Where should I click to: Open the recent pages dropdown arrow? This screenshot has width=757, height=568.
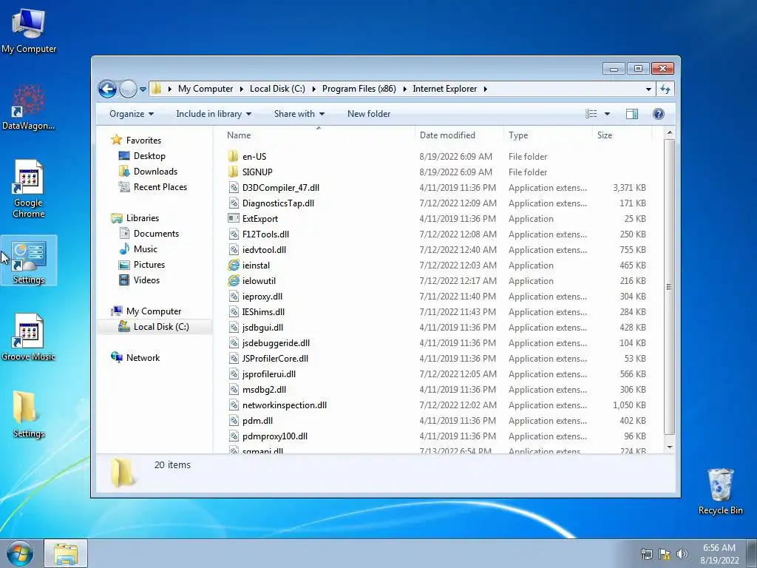point(143,89)
